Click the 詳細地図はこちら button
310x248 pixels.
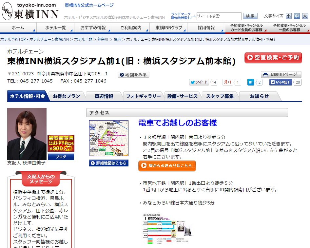[109, 163]
